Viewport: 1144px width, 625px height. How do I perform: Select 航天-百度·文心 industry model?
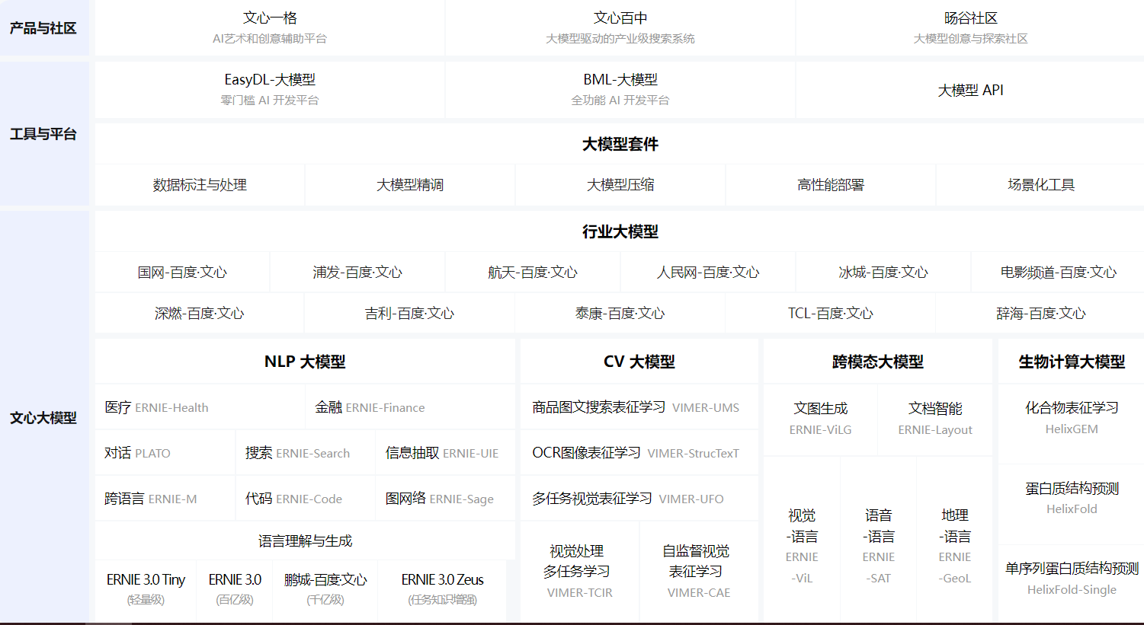(x=533, y=273)
